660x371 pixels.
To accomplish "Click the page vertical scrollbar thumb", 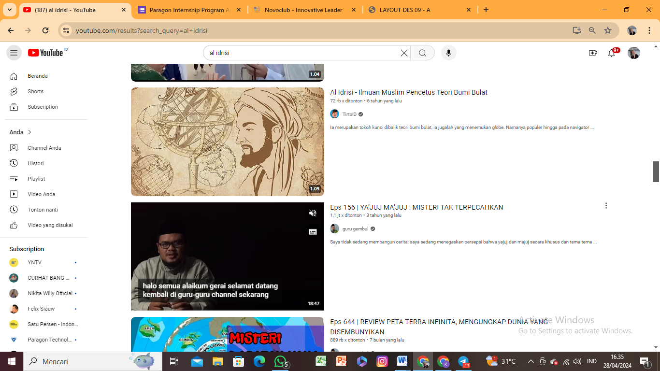I will click(x=656, y=171).
